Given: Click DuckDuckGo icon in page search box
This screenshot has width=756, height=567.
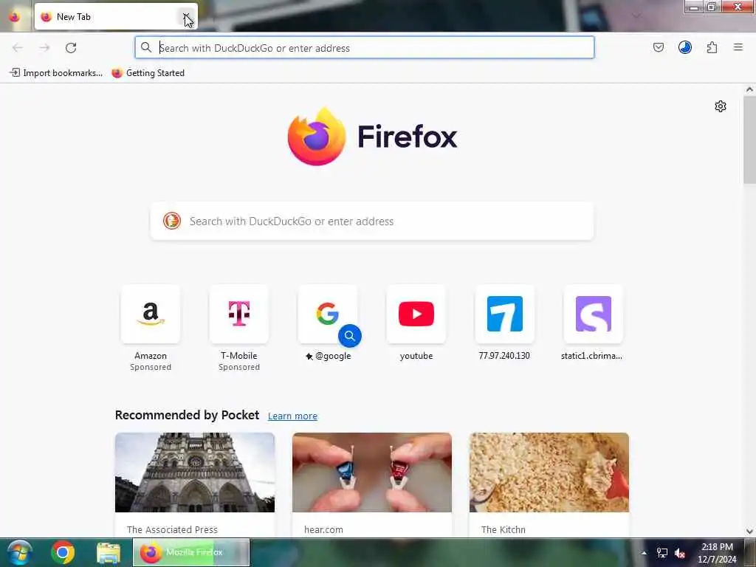Looking at the screenshot, I should coord(171,221).
